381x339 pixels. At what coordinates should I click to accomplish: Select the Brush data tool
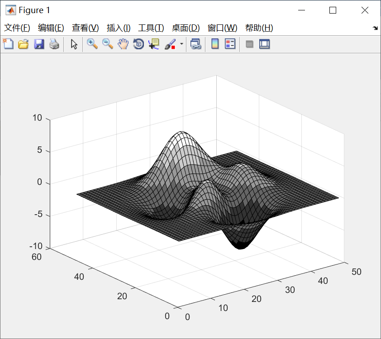pos(170,44)
